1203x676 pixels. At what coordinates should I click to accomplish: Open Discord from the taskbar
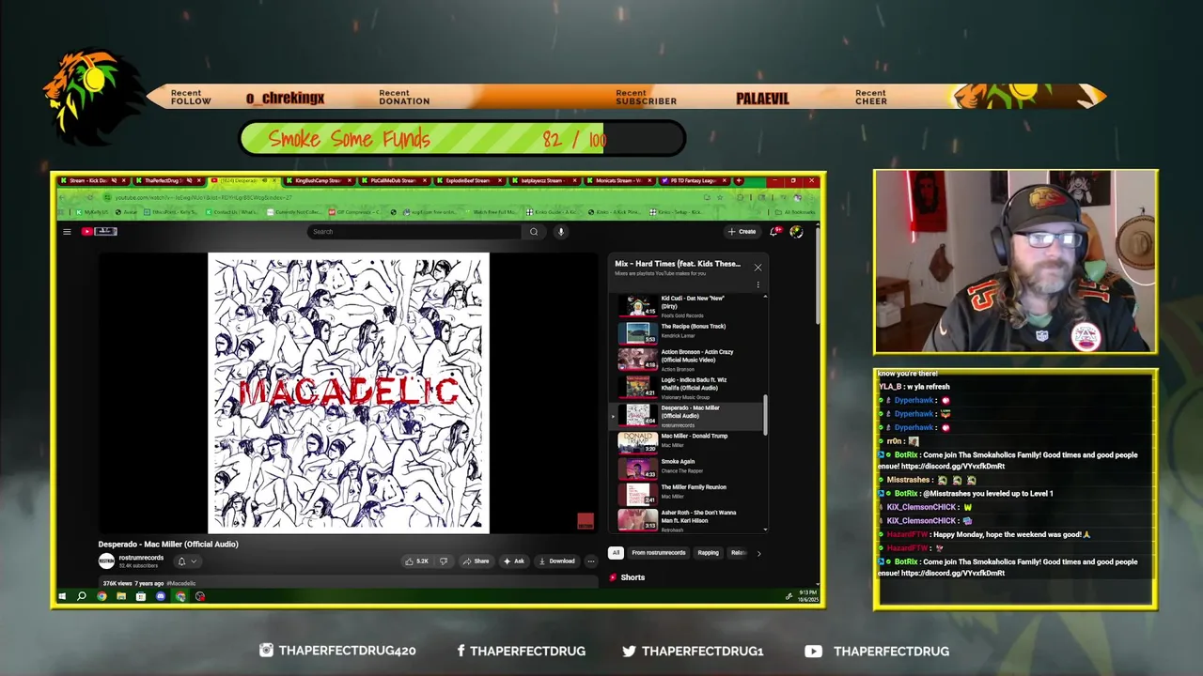click(x=161, y=596)
